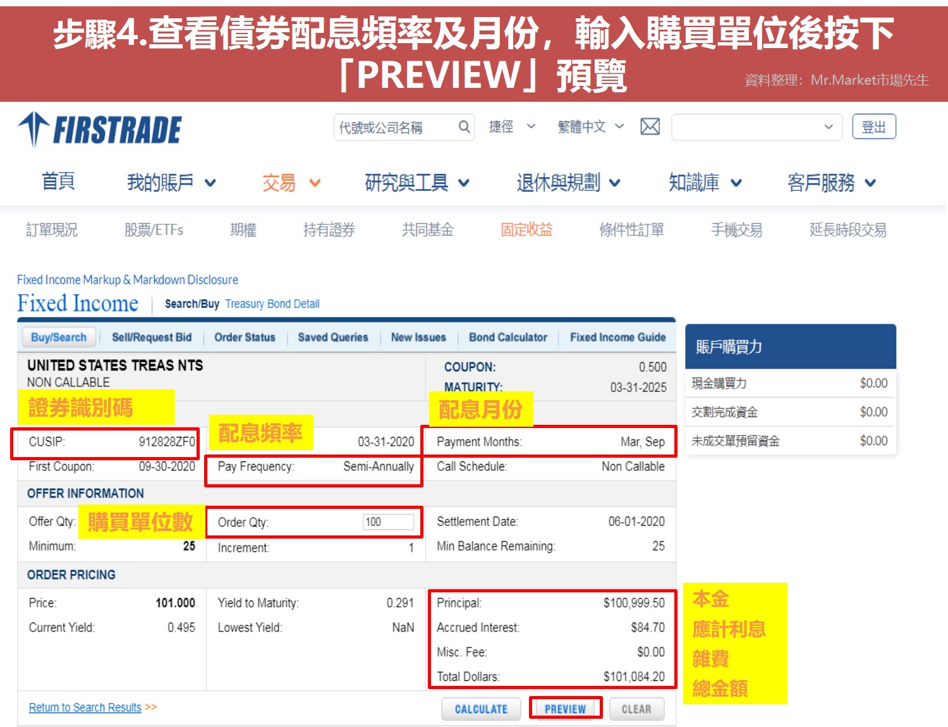Click Settlement Date value 06-01-2020
Screen dimensions: 948x727
pos(636,522)
